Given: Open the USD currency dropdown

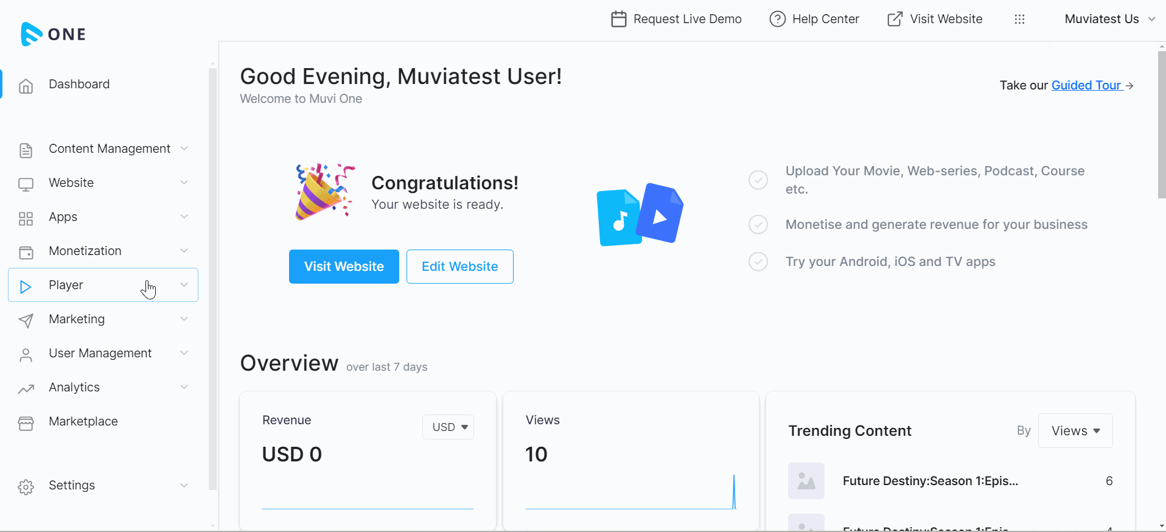Looking at the screenshot, I should pos(449,427).
